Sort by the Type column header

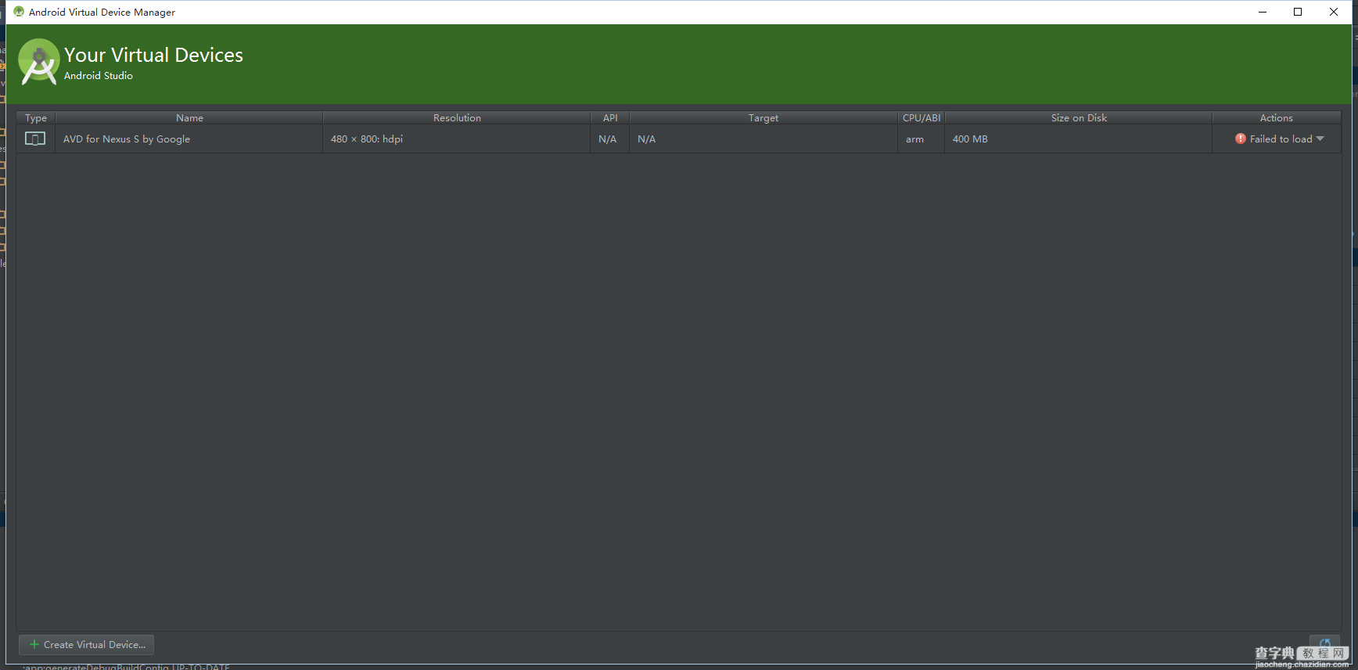(x=36, y=117)
